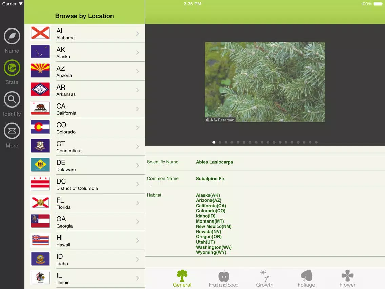The height and width of the screenshot is (289, 385).
Task: Tap the Hawaii flag icon
Action: [x=40, y=240]
